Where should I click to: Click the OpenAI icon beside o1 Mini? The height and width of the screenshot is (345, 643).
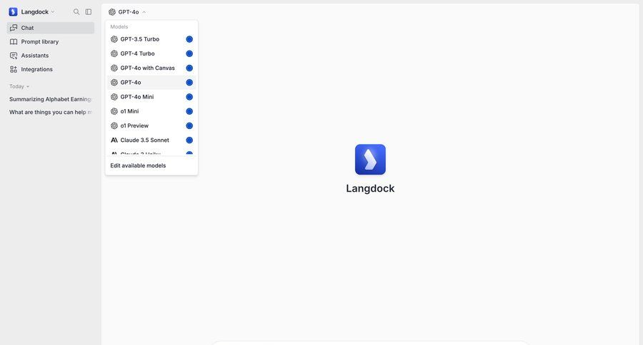(114, 111)
